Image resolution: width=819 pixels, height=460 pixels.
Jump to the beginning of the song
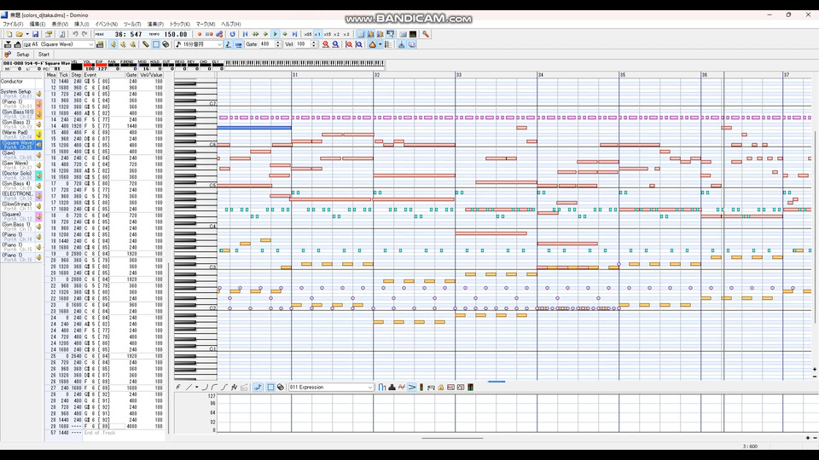pos(245,34)
